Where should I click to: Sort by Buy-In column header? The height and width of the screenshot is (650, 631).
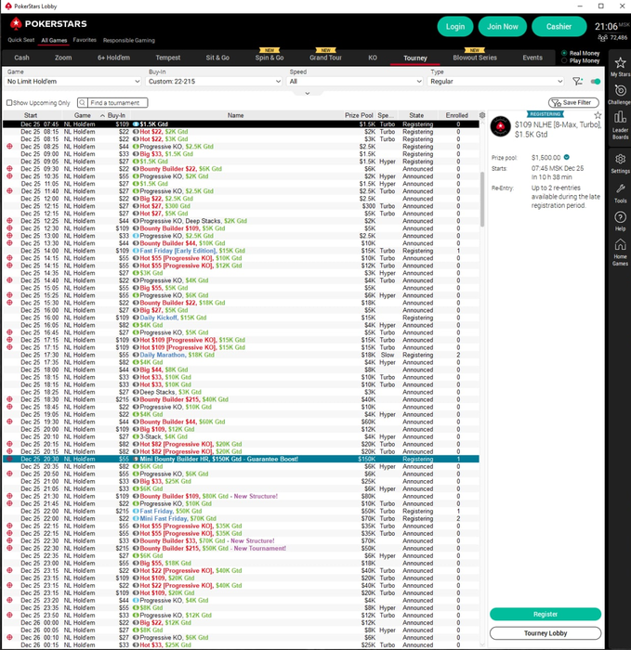tap(116, 115)
